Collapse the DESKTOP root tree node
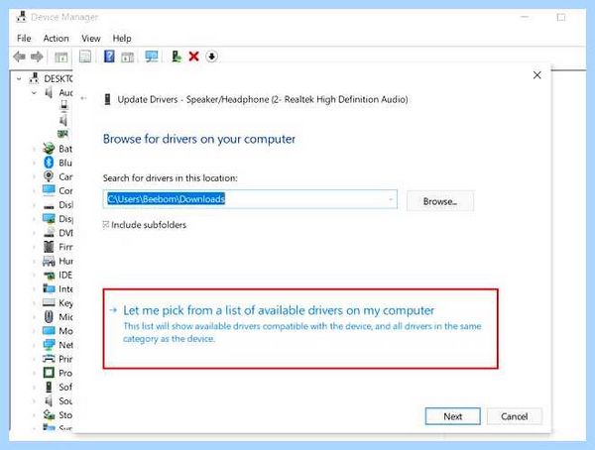 tap(19, 79)
